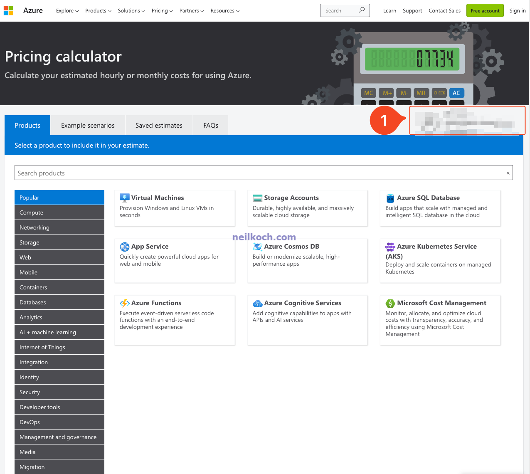Open the Media category
530x474 pixels.
59,452
